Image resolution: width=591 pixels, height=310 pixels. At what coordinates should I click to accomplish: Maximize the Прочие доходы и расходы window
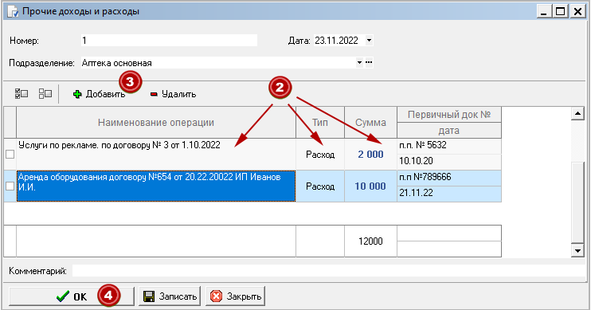click(x=561, y=11)
